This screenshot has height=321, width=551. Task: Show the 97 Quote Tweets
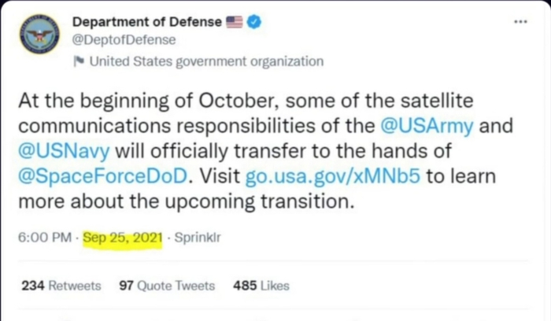click(166, 286)
